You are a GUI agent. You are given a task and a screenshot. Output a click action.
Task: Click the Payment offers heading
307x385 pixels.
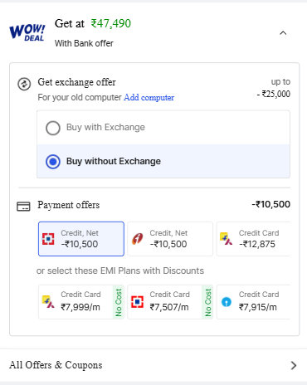69,205
